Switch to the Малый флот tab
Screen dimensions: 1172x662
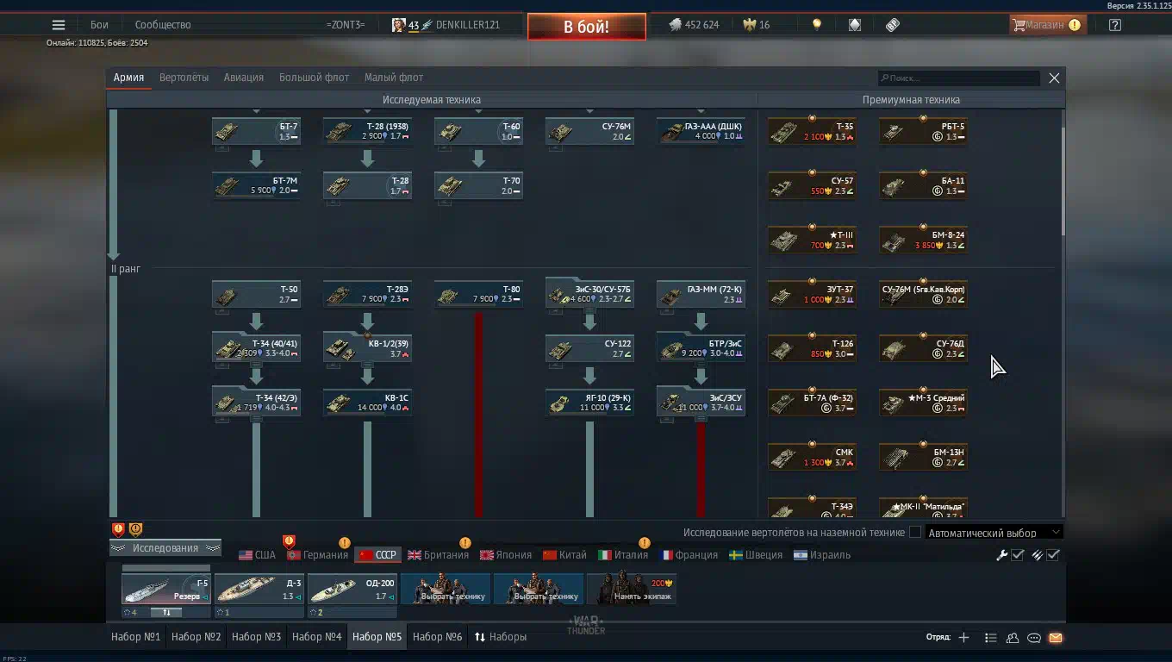[x=394, y=78]
